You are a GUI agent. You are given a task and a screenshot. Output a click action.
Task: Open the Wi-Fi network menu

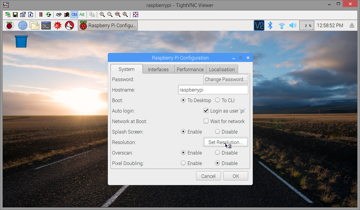tap(281, 26)
